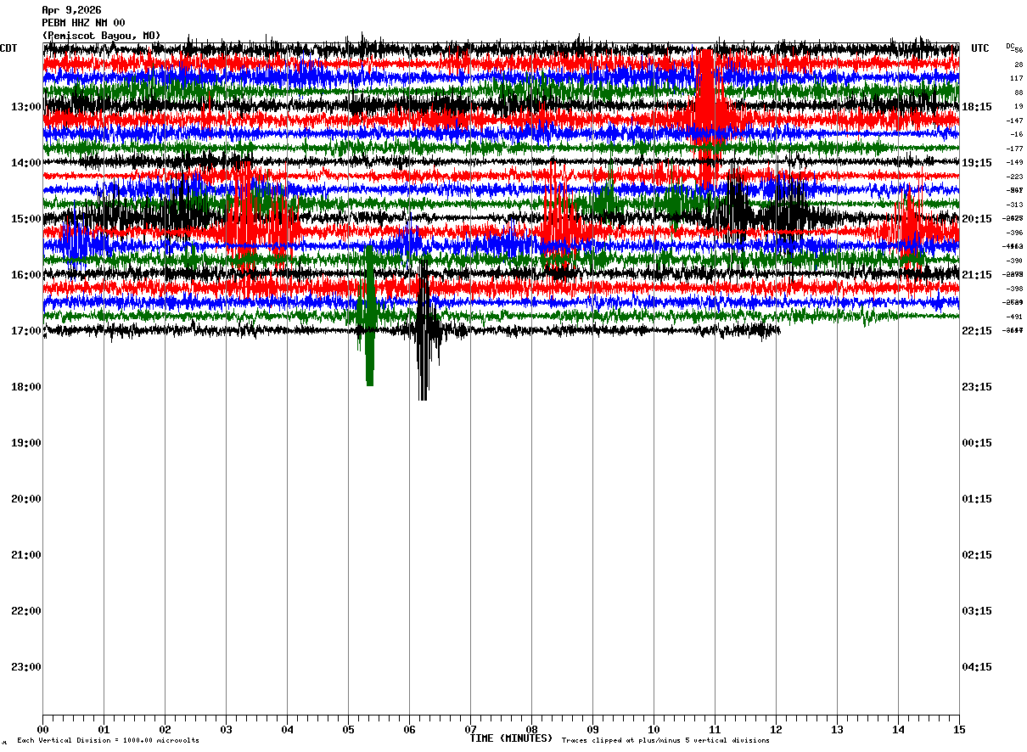Click DC offset value '28'
Viewport: 1027px width, 752px height.
tap(1019, 65)
